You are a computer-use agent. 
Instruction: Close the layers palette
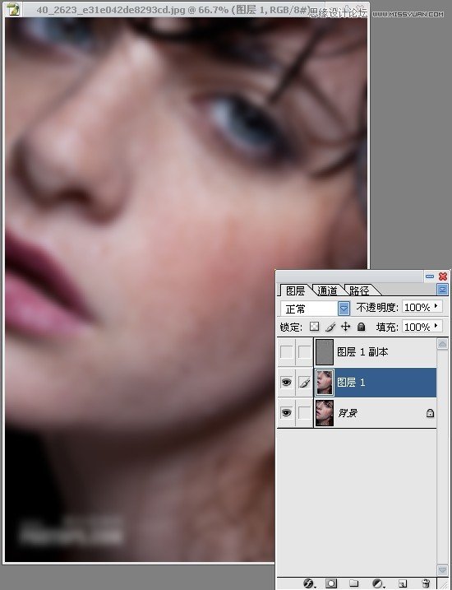tap(443, 276)
